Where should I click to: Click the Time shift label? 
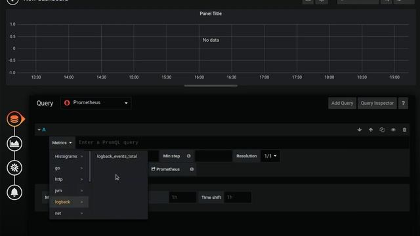click(x=211, y=197)
